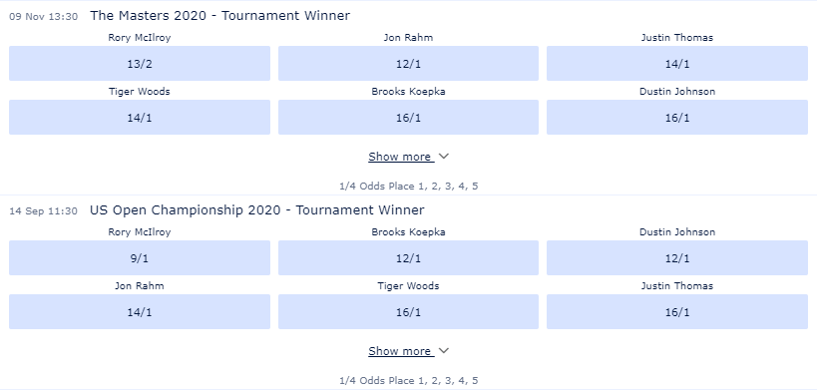This screenshot has height=392, width=817.
Task: Bet on Dustin Johnson 16/1 Masters odds
Action: [x=676, y=118]
